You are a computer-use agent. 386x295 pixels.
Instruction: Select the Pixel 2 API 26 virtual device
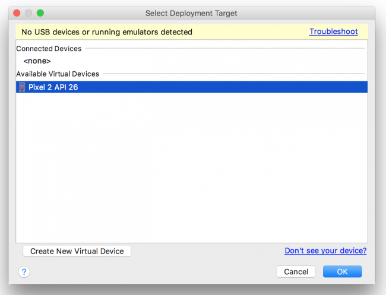coord(53,87)
